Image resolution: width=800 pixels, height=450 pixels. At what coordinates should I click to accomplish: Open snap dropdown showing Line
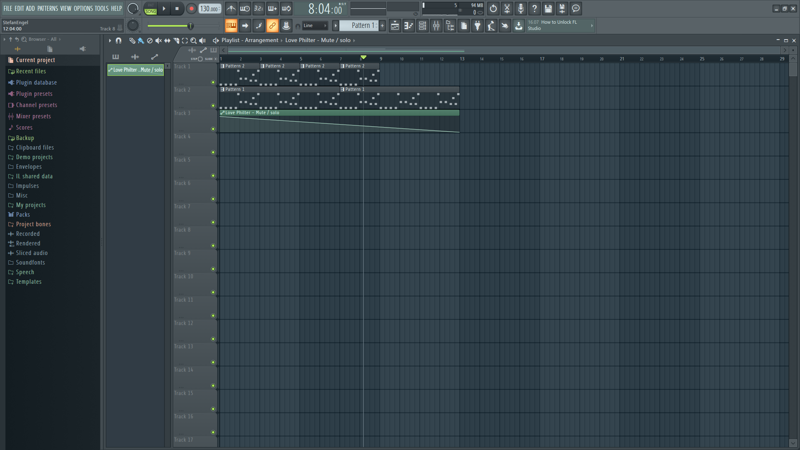(315, 26)
